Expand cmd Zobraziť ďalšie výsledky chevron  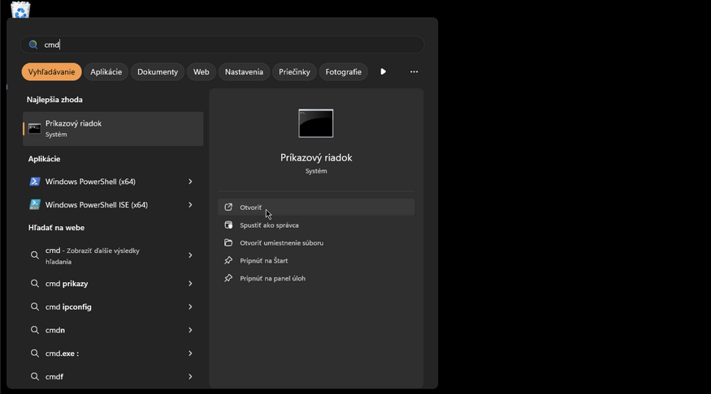[190, 255]
